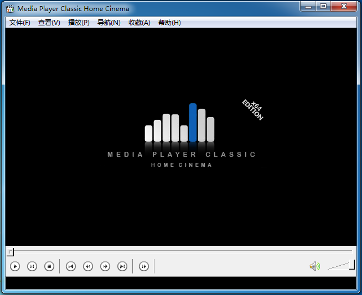Click the Play button
The image size is (362, 295).
coord(15,266)
